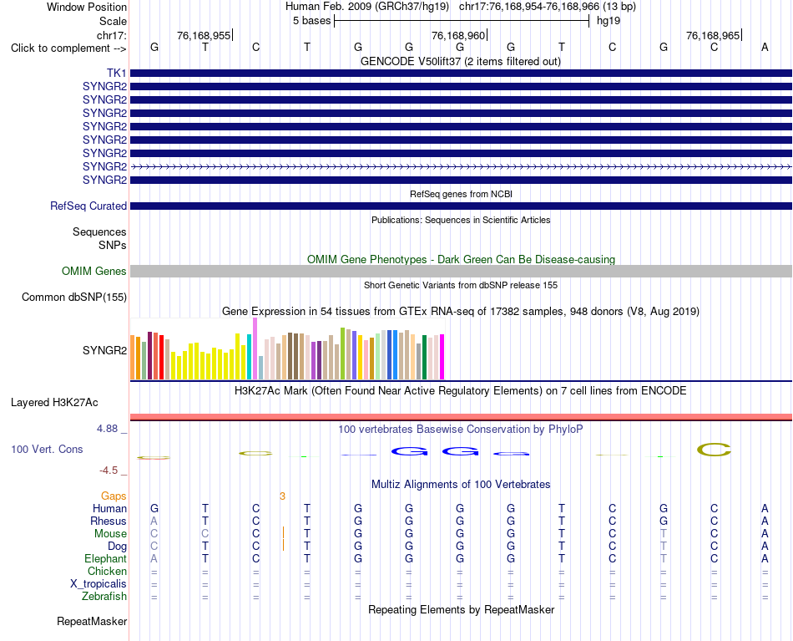
Task: Click the Zebrafish species label
Action: click(x=104, y=596)
